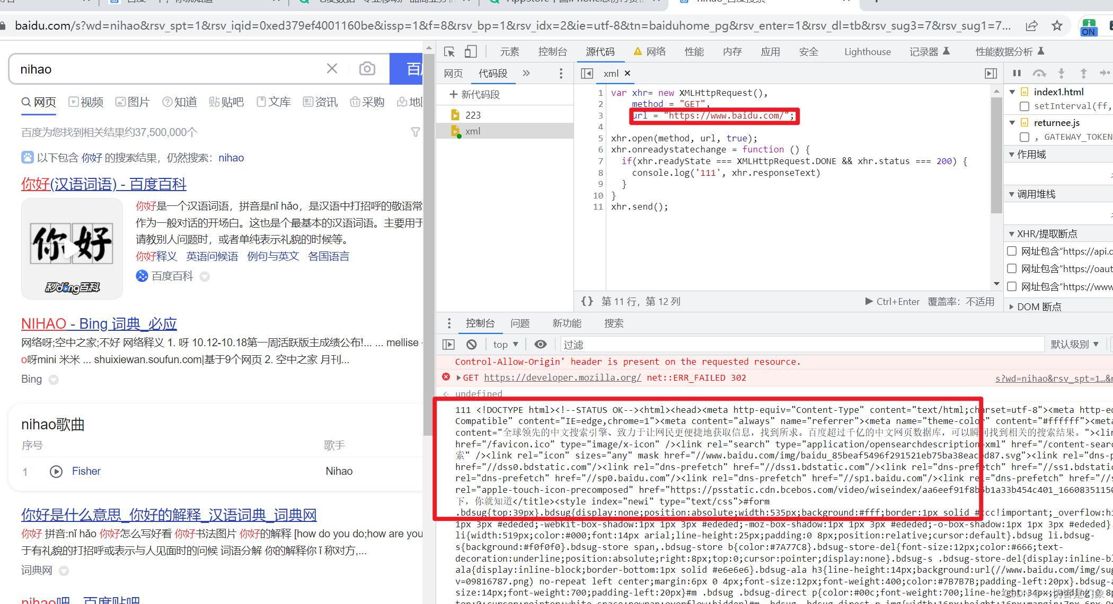This screenshot has height=604, width=1113.
Task: Expand the GET developer.mozilla.org error entry
Action: [x=458, y=378]
